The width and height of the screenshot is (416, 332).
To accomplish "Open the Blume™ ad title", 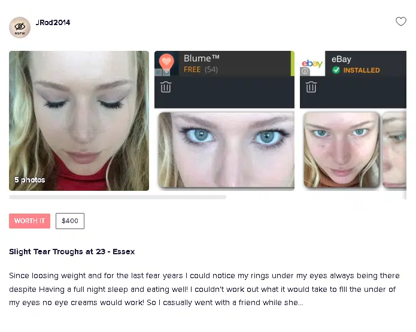I will pos(201,58).
